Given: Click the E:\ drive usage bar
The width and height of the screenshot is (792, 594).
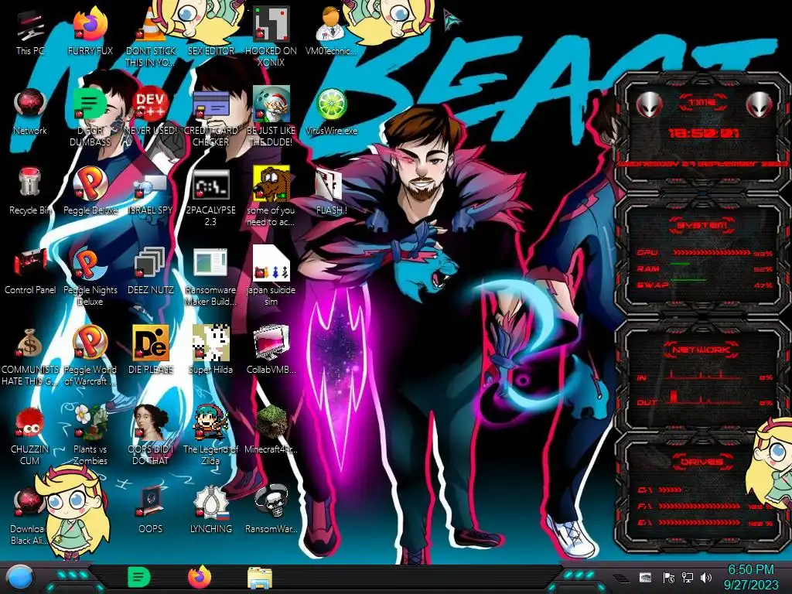Looking at the screenshot, I should point(700,523).
